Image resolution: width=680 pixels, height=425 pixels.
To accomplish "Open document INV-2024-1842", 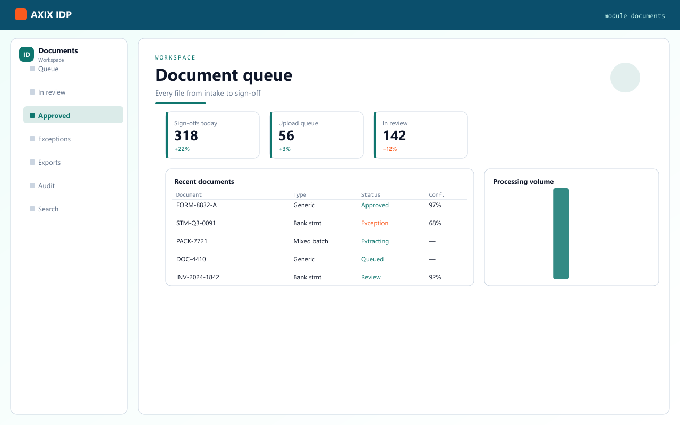I will [x=198, y=277].
